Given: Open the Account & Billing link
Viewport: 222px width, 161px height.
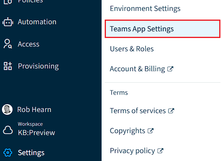Looking at the screenshot, I should [x=137, y=69].
